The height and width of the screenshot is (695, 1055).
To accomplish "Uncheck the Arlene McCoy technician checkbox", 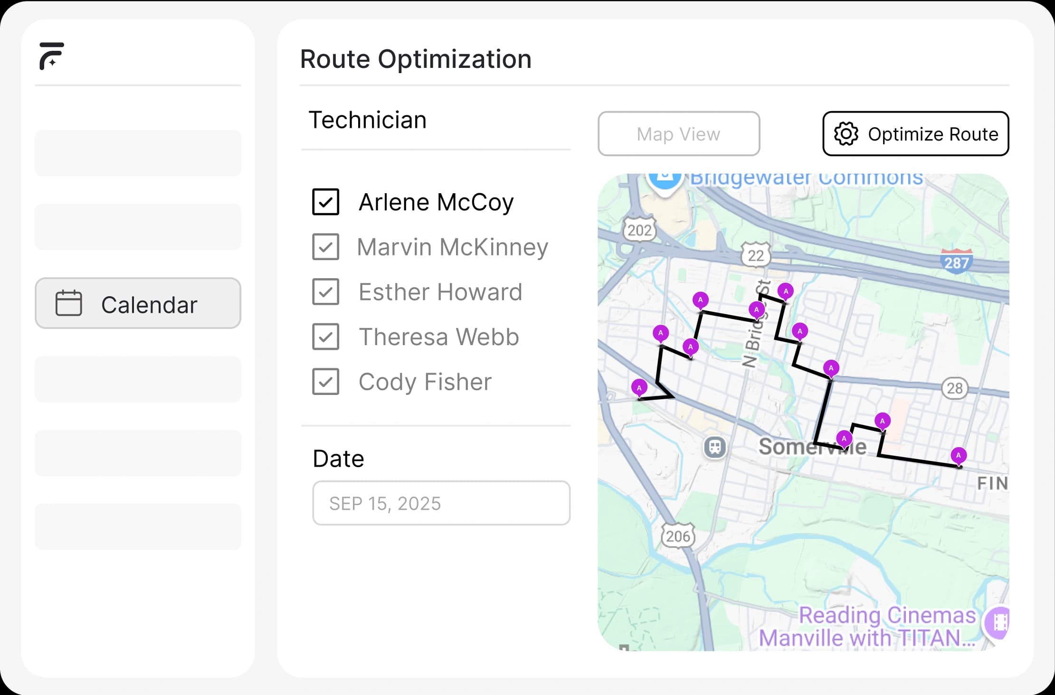I will 326,202.
